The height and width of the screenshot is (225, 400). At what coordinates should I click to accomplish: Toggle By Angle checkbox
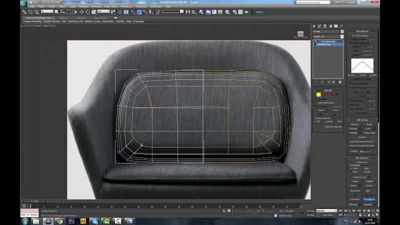pos(316,106)
